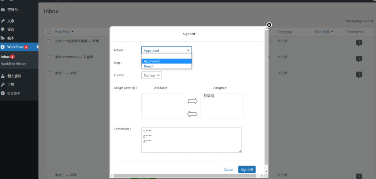
Task: Click the 文章 pin icon in sidebar
Action: pyautogui.click(x=3, y=21)
